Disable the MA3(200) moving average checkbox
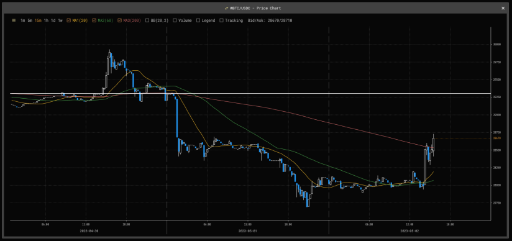This screenshot has height=241, width=512. coord(120,20)
